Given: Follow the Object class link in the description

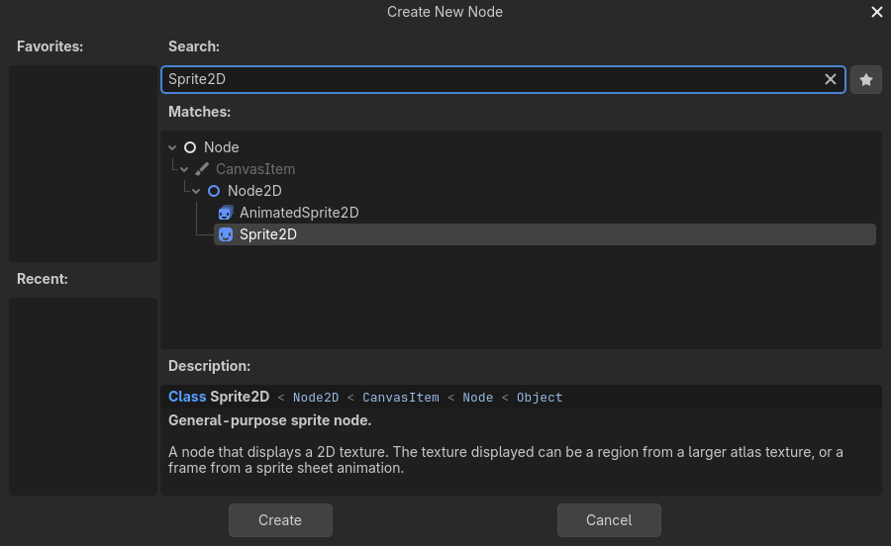Looking at the screenshot, I should (540, 398).
